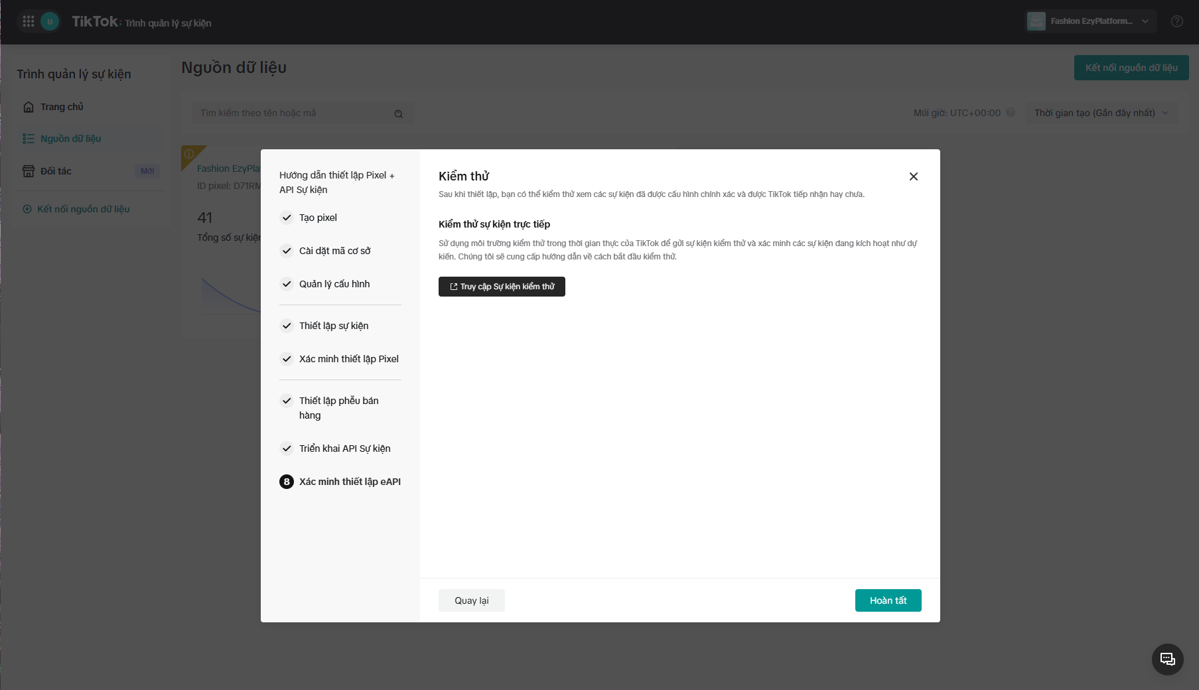The image size is (1199, 690).
Task: Click the Nguồn dữ liệu page heading
Action: point(234,68)
